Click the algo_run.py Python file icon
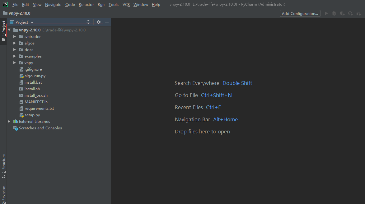Viewport: 365px width, 204px height. [21, 76]
